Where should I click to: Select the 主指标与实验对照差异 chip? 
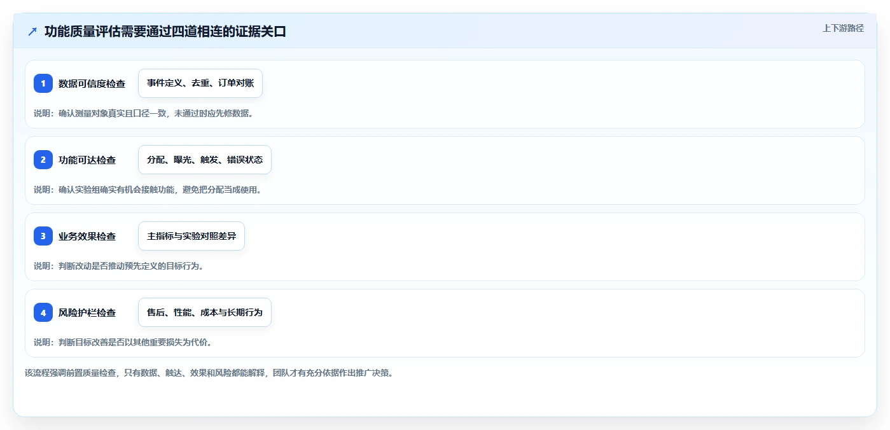[191, 236]
